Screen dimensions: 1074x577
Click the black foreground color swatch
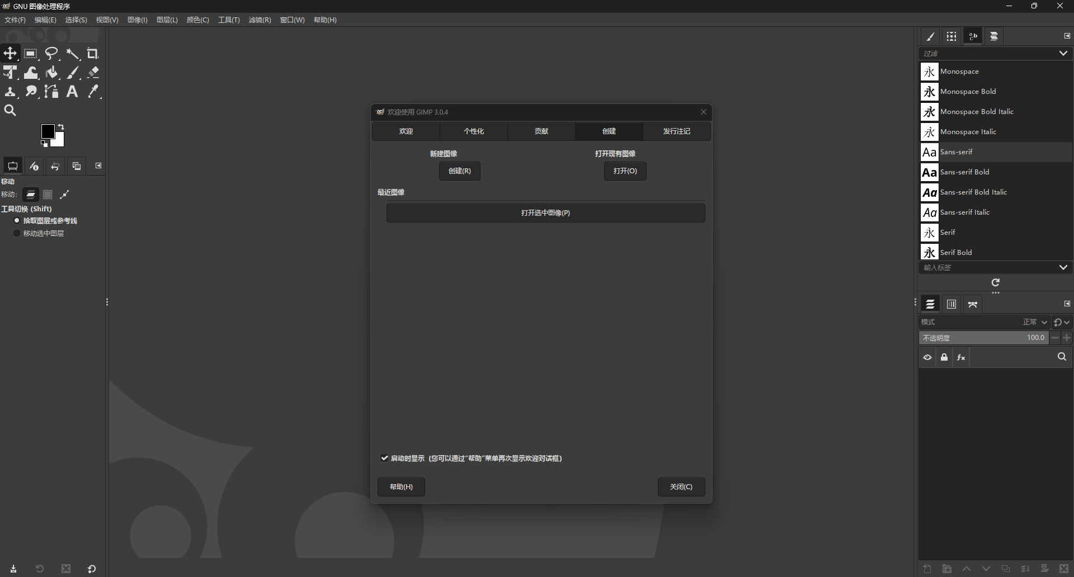[48, 130]
